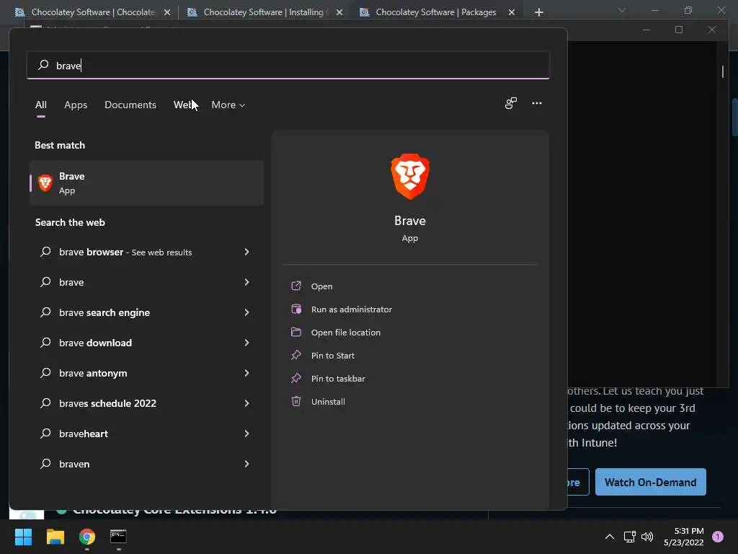Expand the brave browser web suggestion arrow
Image resolution: width=738 pixels, height=554 pixels.
pyautogui.click(x=246, y=252)
